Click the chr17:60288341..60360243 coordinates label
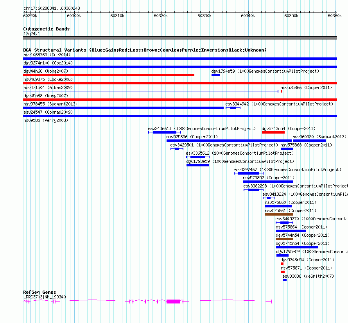Image resolution: width=348 pixels, height=323 pixels. [x=52, y=8]
